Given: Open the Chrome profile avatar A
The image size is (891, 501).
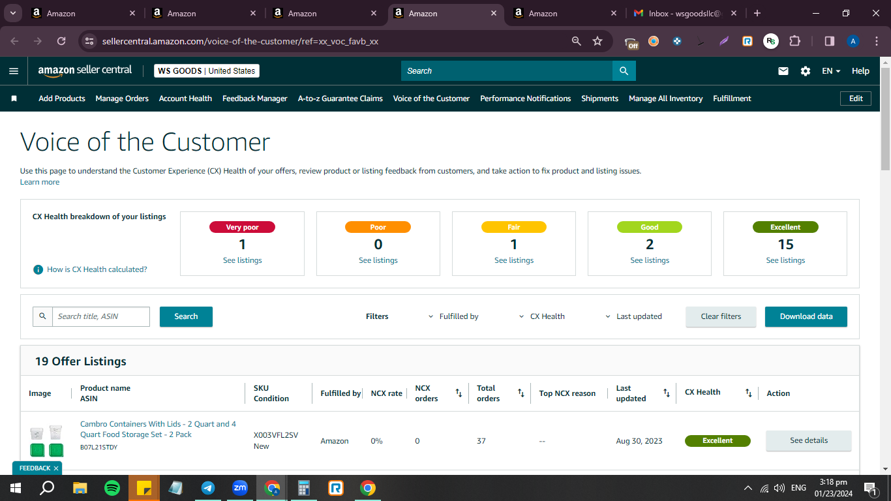Looking at the screenshot, I should point(853,41).
